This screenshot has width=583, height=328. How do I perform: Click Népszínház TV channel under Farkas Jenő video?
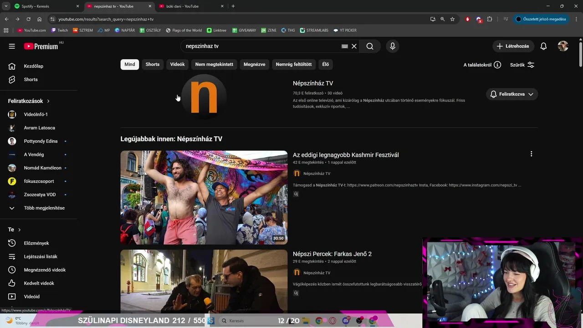[x=317, y=273]
